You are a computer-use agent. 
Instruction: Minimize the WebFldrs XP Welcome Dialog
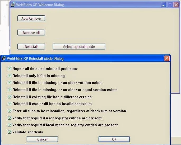pos(164,5)
